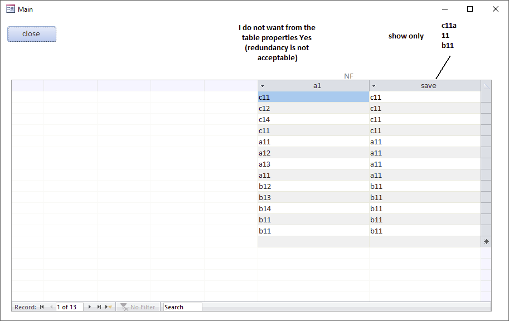Screen dimensions: 509x321
Task: Click save value b11 in the b13 row
Action: pos(425,197)
